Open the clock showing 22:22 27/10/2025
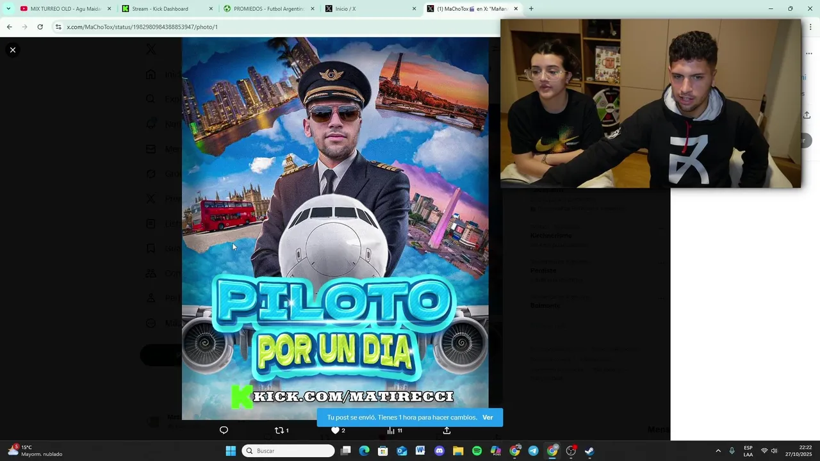Viewport: 820px width, 461px height. [x=800, y=451]
